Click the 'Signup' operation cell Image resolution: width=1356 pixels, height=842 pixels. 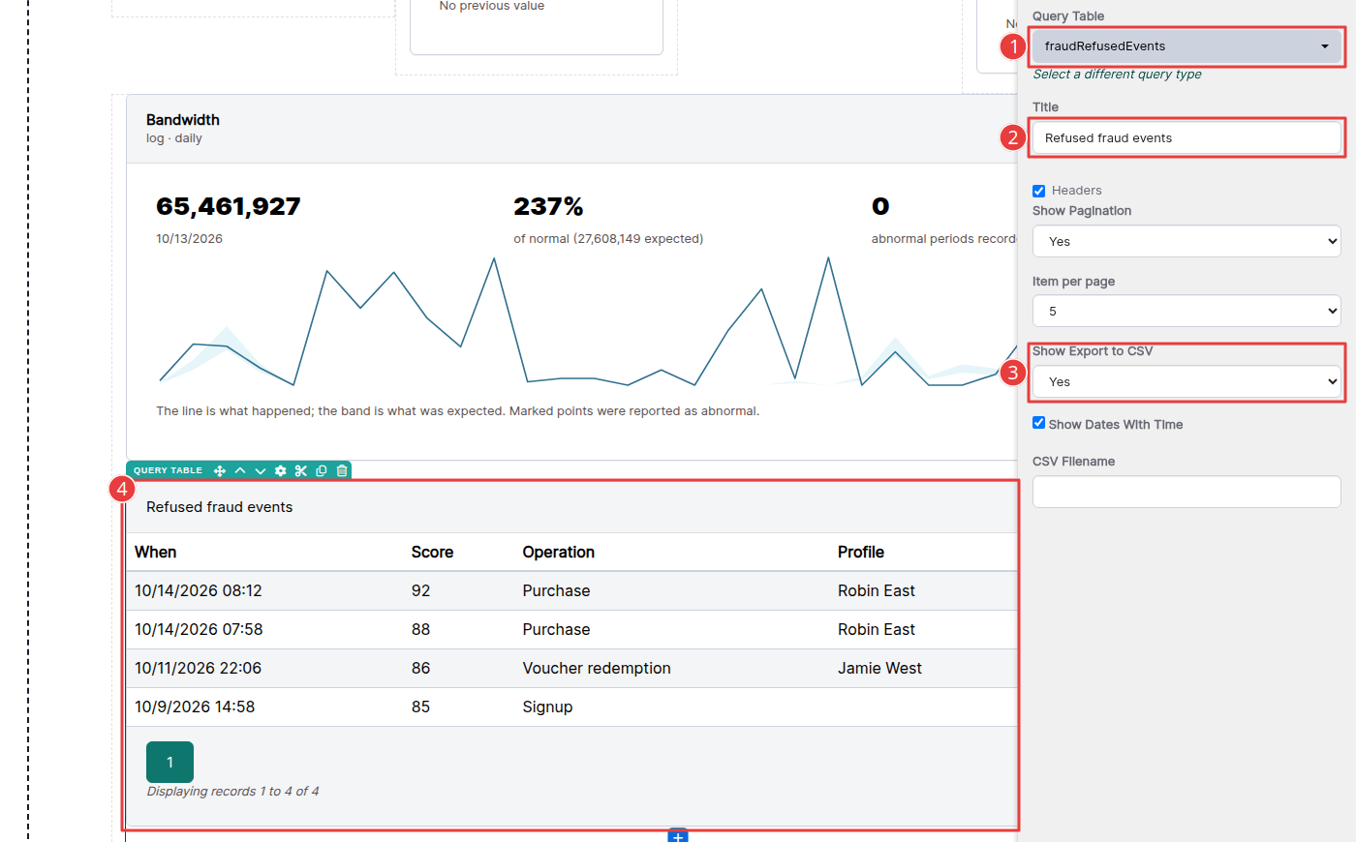pos(547,707)
